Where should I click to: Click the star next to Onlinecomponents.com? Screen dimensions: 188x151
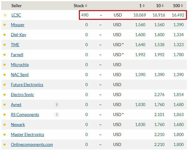5,145
